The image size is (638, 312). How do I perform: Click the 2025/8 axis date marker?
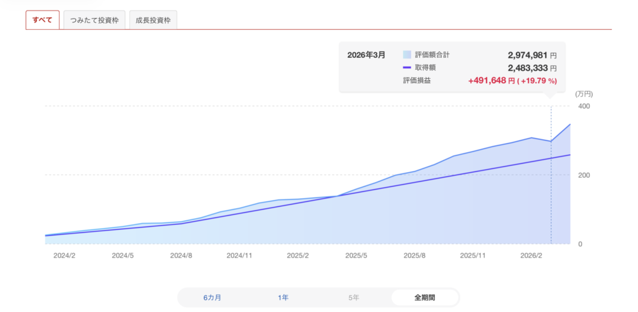pos(414,256)
